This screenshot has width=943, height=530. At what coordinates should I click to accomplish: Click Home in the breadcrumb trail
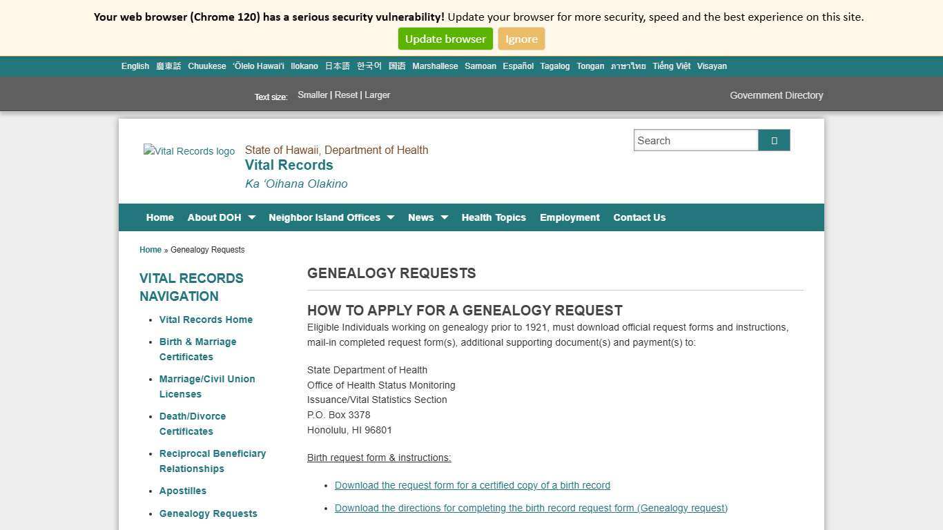pyautogui.click(x=150, y=250)
